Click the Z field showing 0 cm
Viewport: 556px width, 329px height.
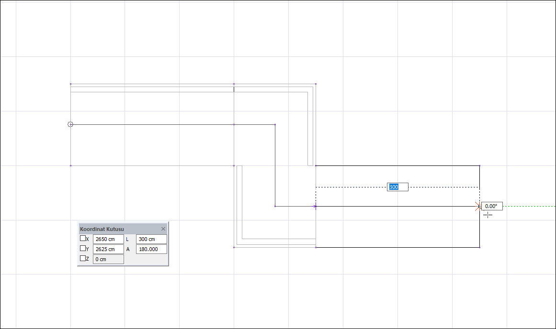[108, 259]
